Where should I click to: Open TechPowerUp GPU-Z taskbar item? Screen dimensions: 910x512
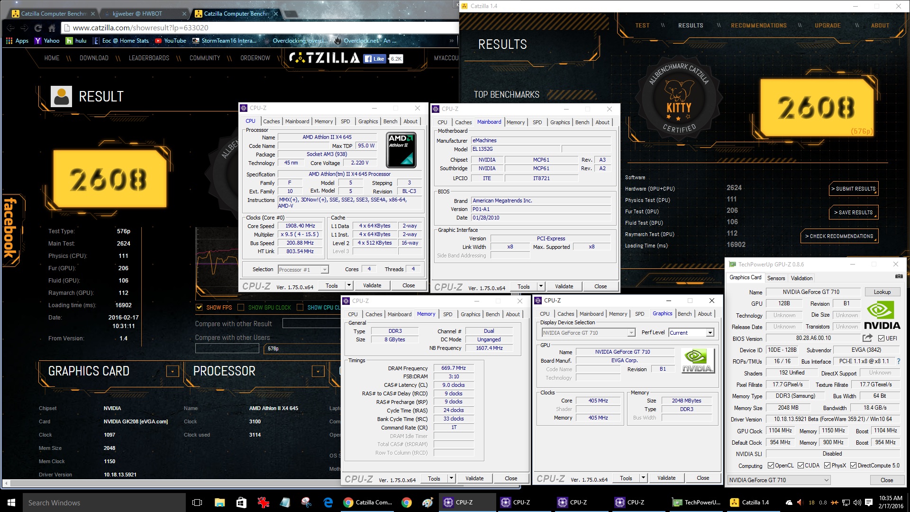pyautogui.click(x=696, y=503)
